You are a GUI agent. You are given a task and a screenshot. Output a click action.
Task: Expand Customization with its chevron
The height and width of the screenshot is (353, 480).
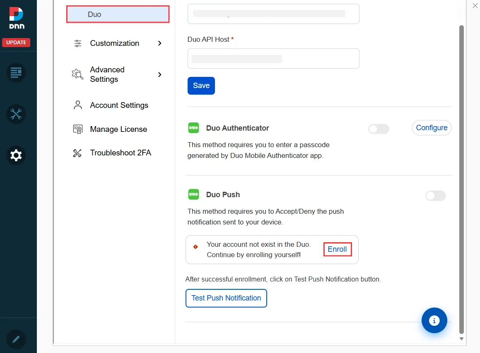[159, 43]
